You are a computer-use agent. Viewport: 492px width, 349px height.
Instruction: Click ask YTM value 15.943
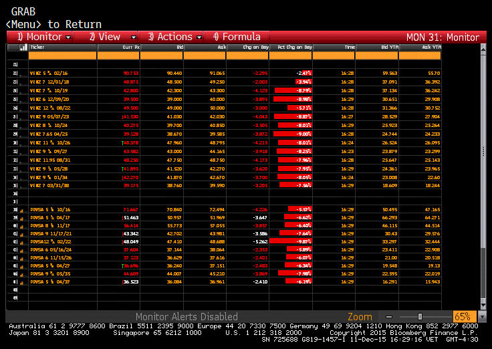[x=433, y=282]
